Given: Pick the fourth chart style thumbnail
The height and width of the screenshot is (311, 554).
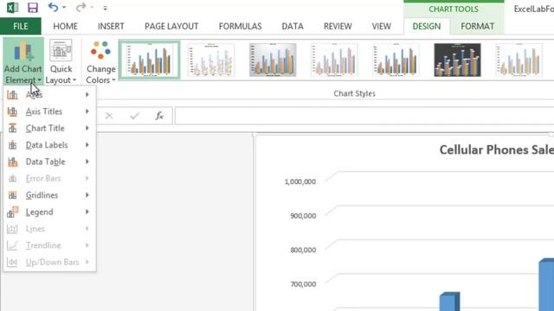Looking at the screenshot, I should tap(334, 60).
